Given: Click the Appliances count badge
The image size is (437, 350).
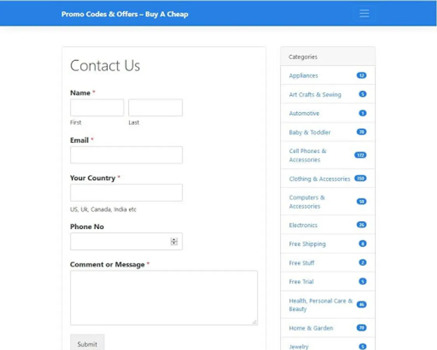Looking at the screenshot, I should (x=362, y=75).
